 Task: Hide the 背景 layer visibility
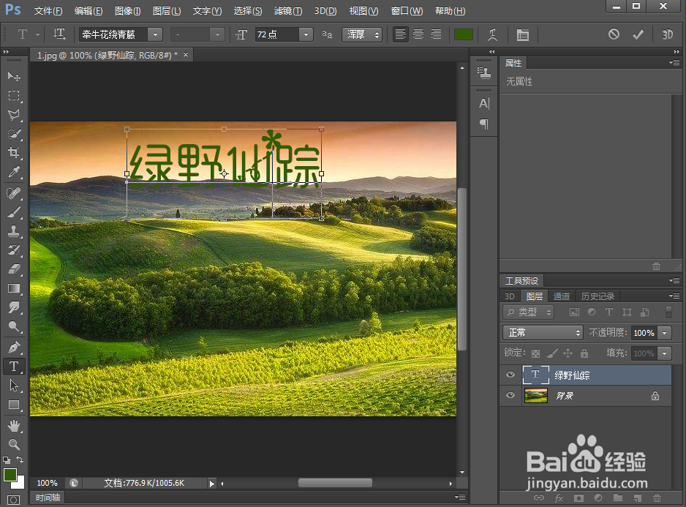pos(510,395)
